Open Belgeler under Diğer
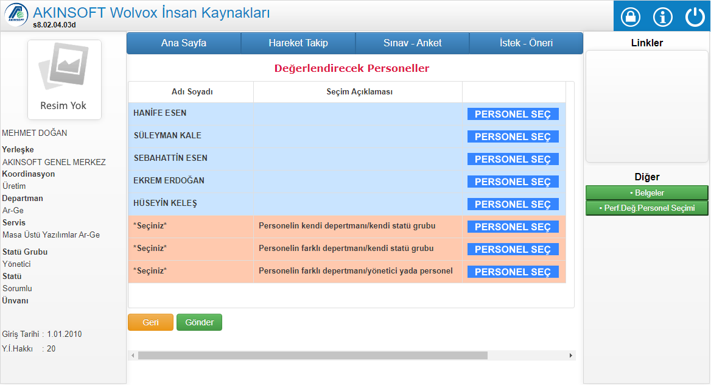Viewport: 711px width, 385px height. [x=646, y=193]
